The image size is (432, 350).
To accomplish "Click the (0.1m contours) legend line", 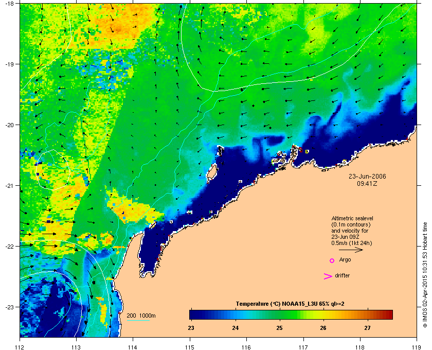I will click(x=351, y=224).
